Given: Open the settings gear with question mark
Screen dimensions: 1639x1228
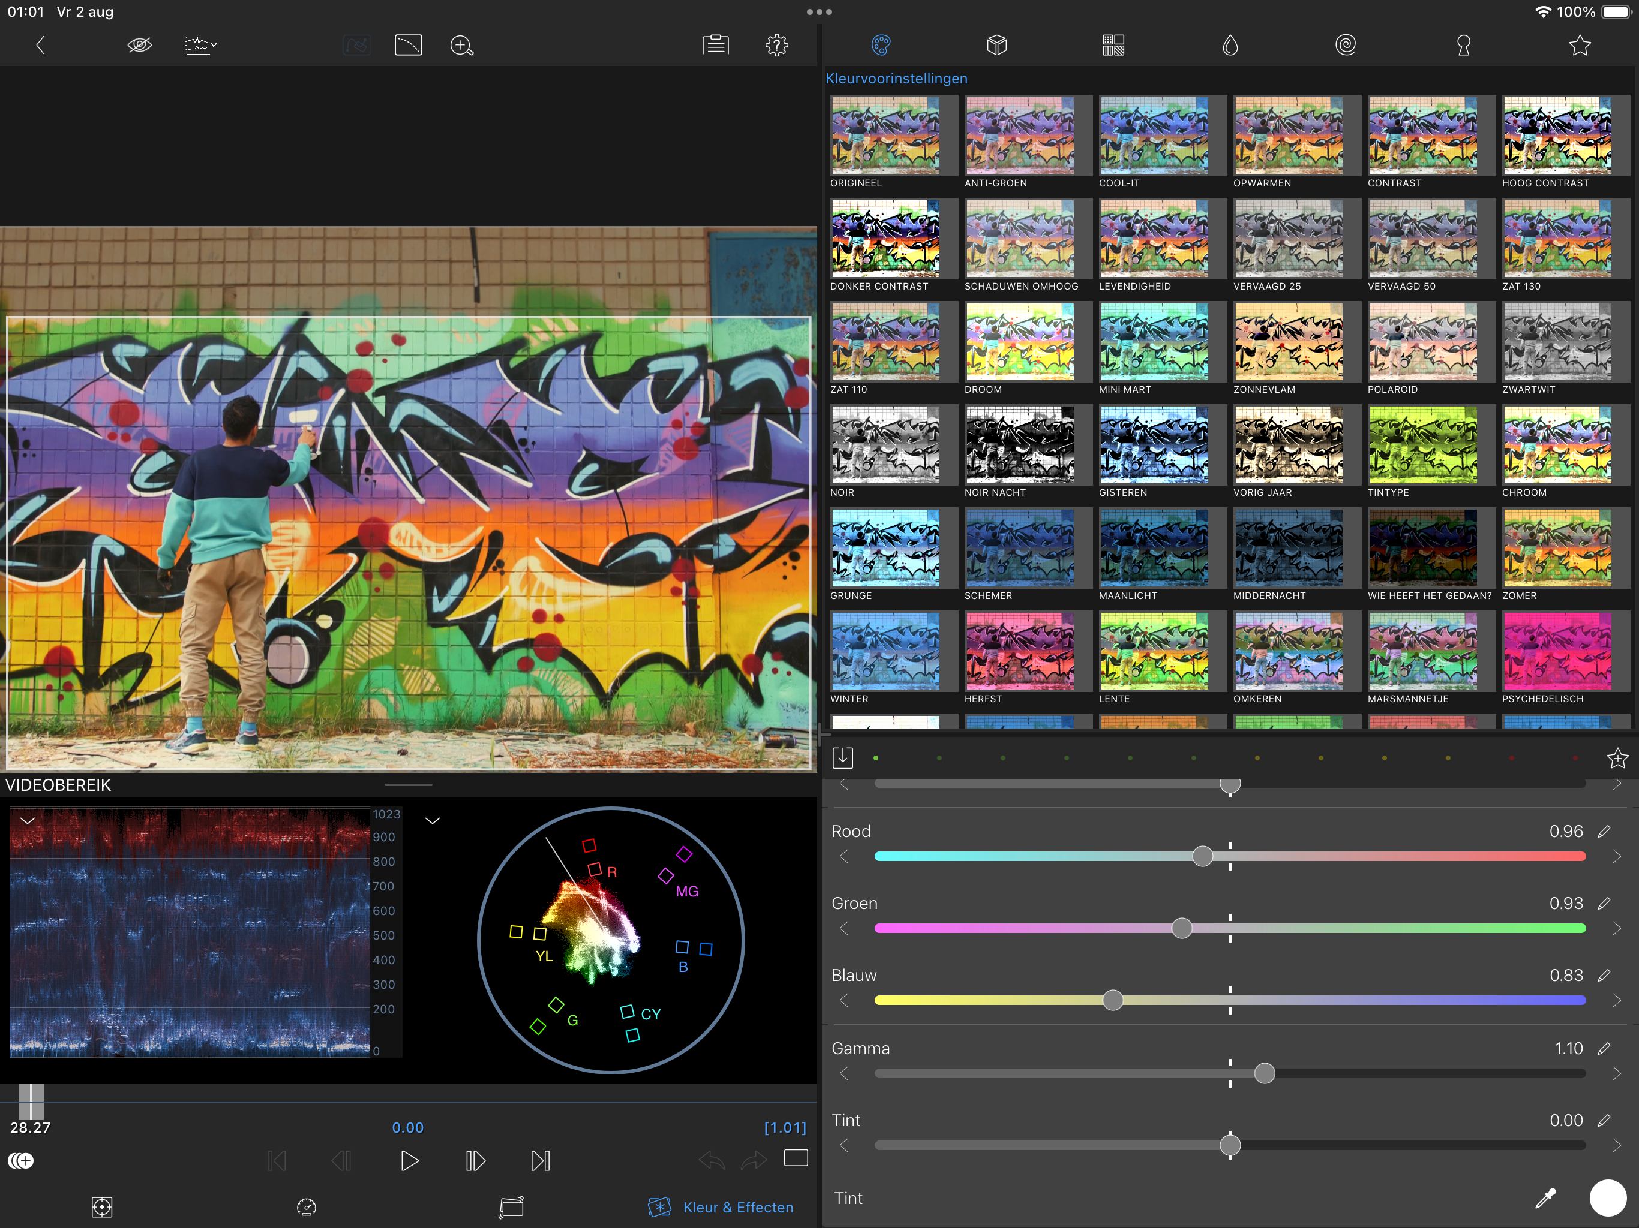Looking at the screenshot, I should pyautogui.click(x=776, y=45).
